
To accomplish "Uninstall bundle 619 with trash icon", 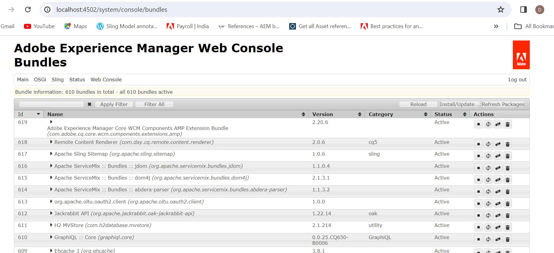I will [507, 124].
